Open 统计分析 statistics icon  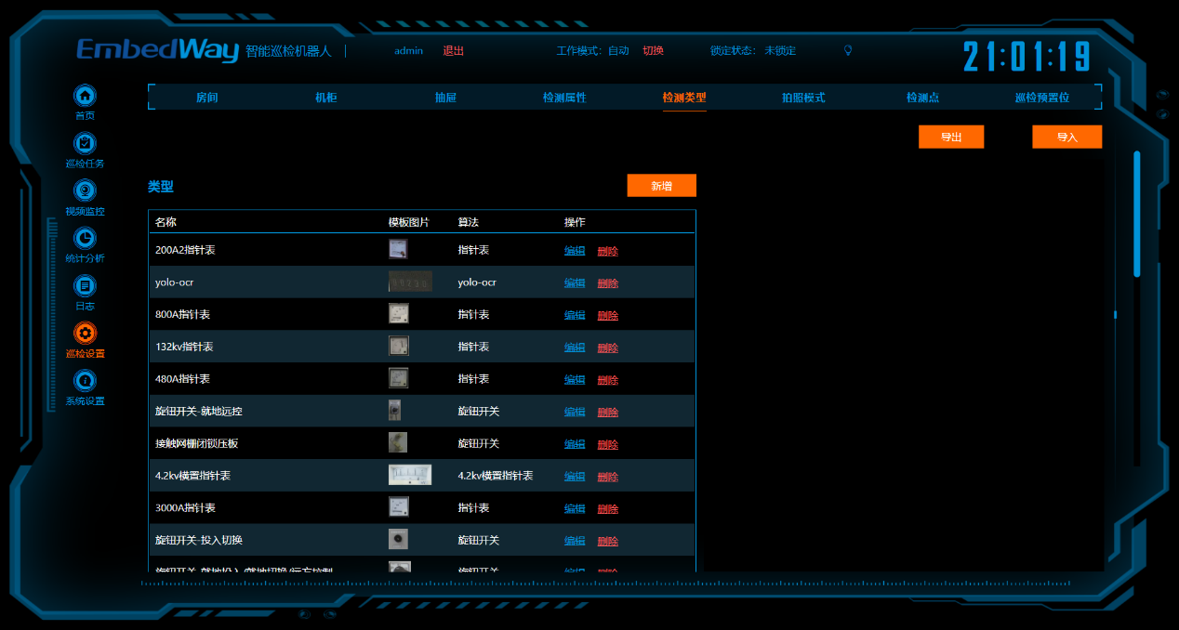pyautogui.click(x=85, y=238)
